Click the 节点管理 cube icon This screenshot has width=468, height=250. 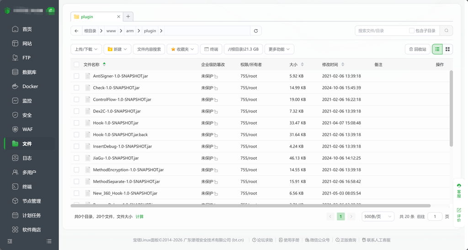[15, 201]
